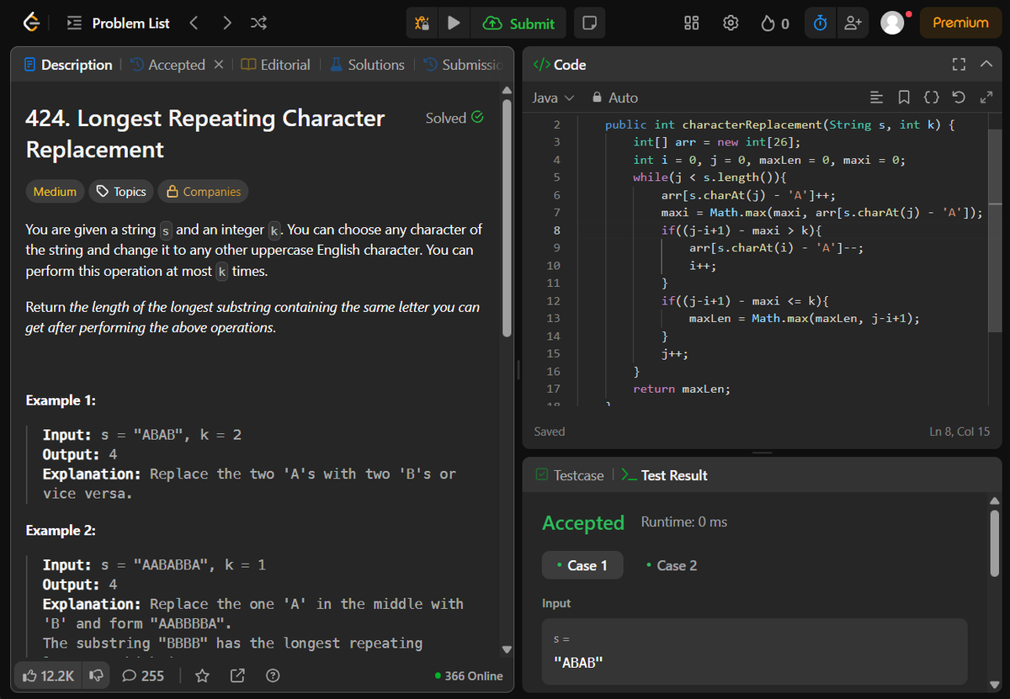The image size is (1010, 699).
Task: Select Case 2 result
Action: 671,565
